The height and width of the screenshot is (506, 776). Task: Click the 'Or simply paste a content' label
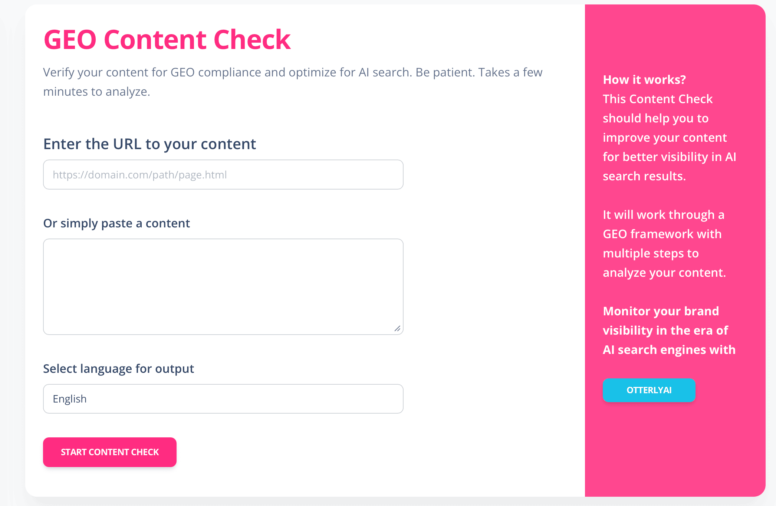click(x=116, y=223)
